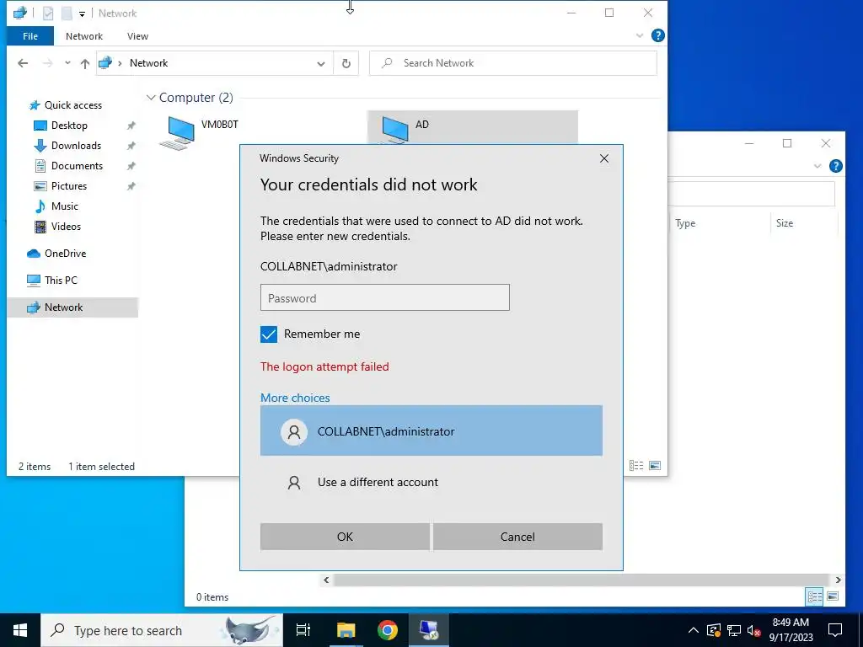Click the background window's horizontal scrollbar track
The width and height of the screenshot is (863, 647).
[x=582, y=580]
